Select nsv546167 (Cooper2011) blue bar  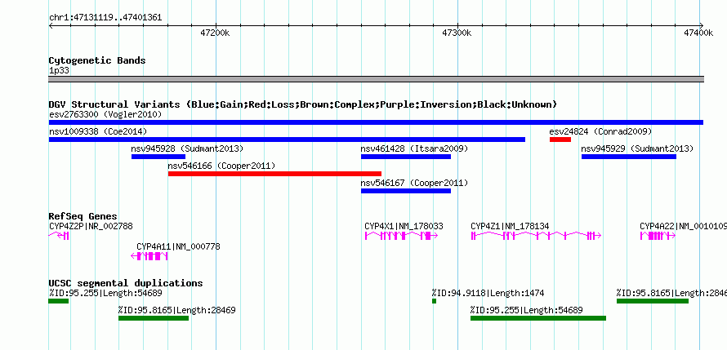406,191
